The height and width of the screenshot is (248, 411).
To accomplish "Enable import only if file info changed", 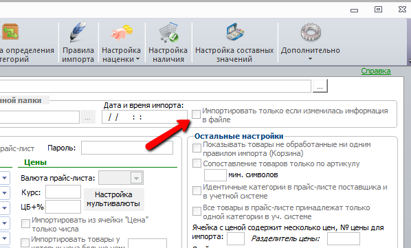I will tap(196, 115).
